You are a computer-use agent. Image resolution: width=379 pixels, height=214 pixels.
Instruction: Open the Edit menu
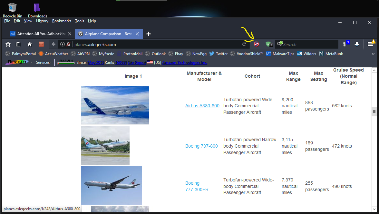point(17,21)
